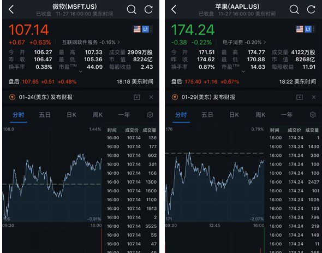Tap MSFT market cap value 8224亿
This screenshot has width=322, height=253.
click(143, 60)
